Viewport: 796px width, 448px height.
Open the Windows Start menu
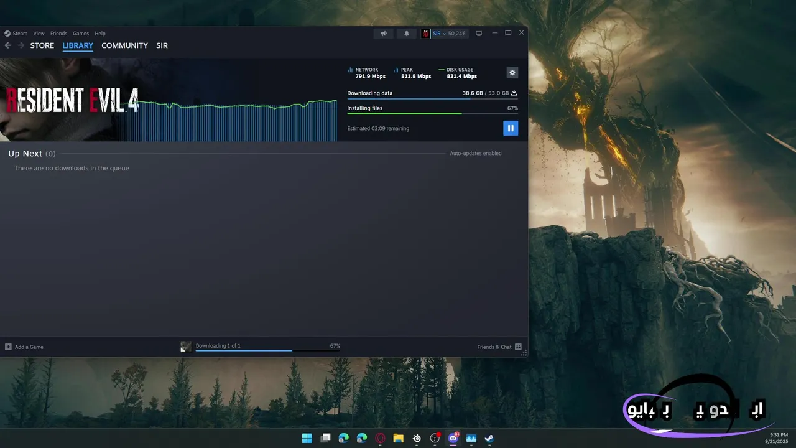(307, 438)
